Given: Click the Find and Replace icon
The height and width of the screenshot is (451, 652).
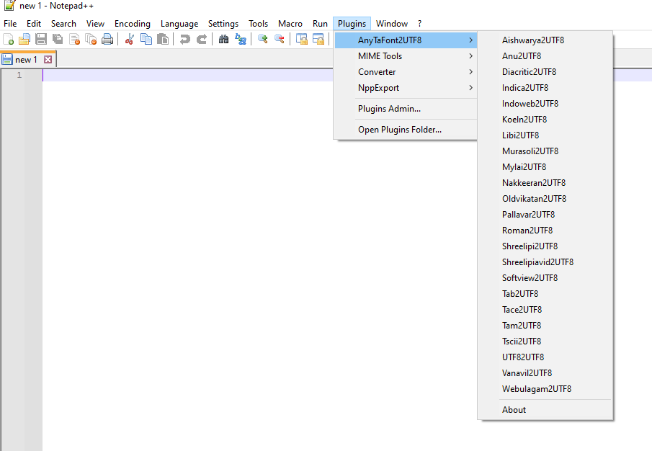Looking at the screenshot, I should click(x=241, y=40).
